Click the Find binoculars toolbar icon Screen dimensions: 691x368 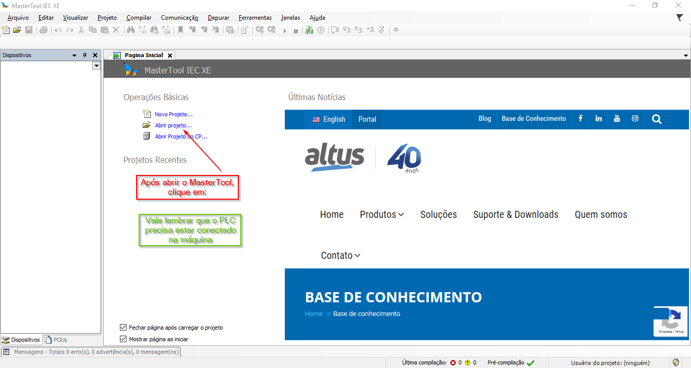131,30
